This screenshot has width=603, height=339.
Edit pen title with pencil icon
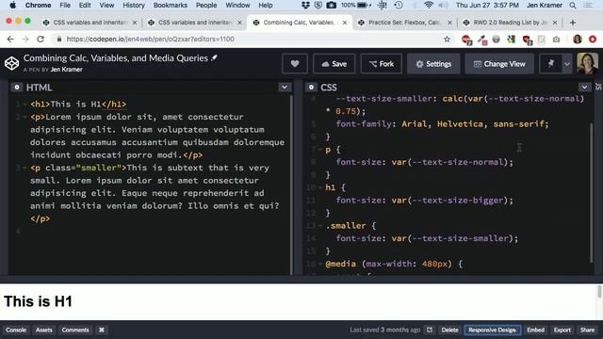214,58
